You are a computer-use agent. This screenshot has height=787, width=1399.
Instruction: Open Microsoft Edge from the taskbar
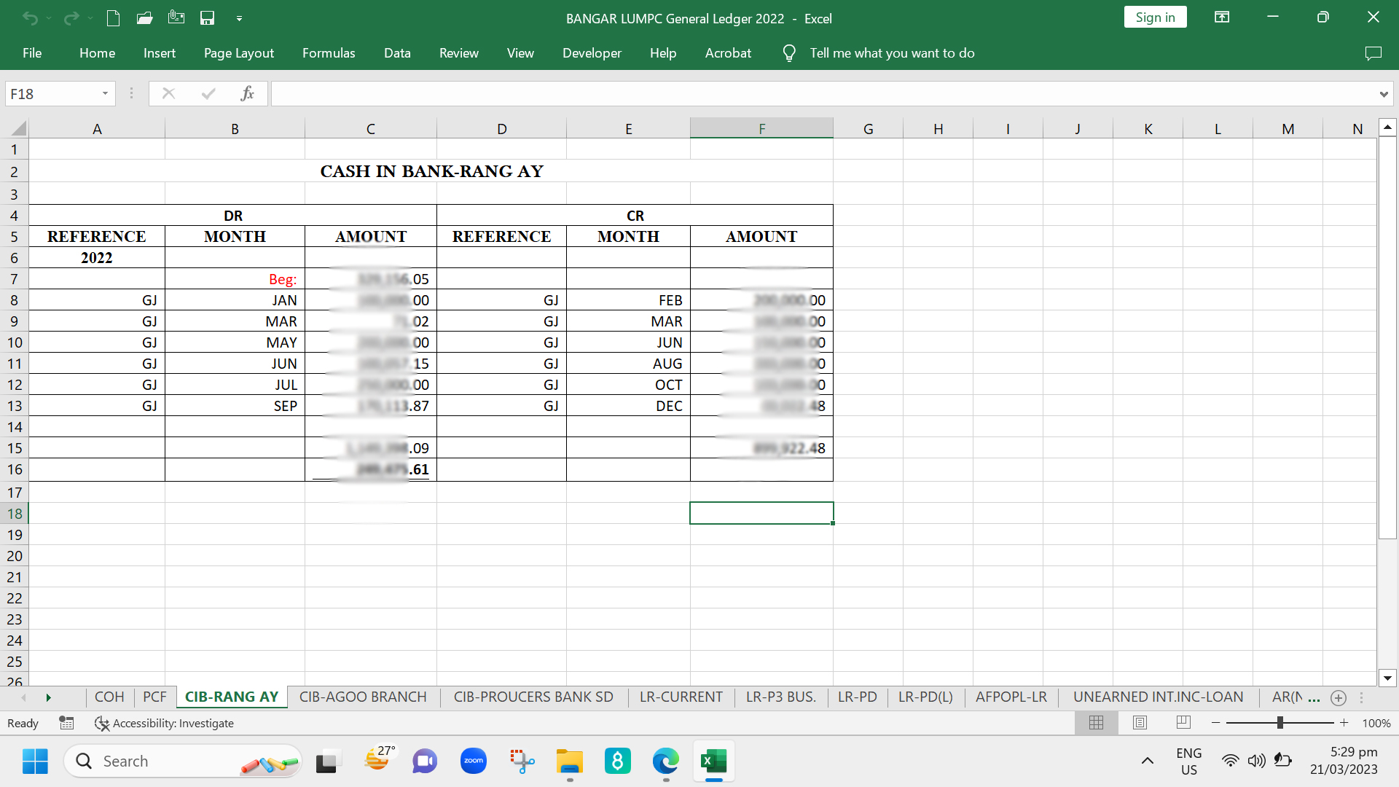665,761
